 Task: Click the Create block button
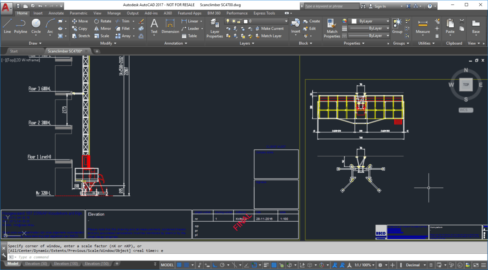312,21
